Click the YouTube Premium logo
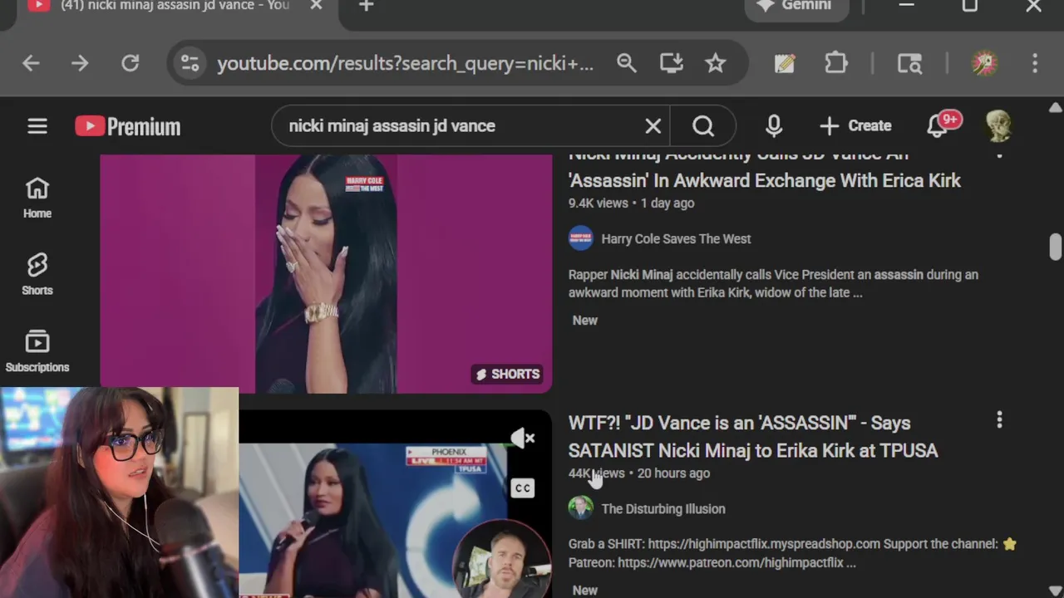 [128, 126]
